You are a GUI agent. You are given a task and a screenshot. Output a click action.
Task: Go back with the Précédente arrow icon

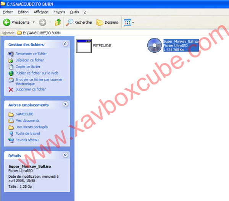[6, 23]
